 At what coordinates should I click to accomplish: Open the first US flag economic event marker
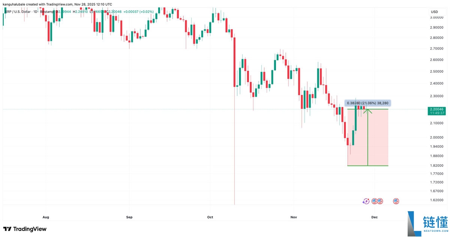coord(374,201)
